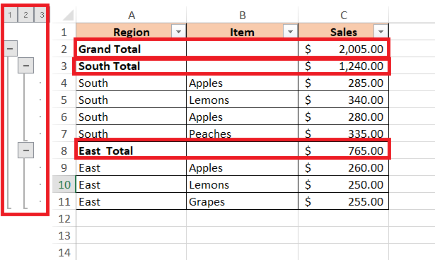Select the East Total cell
Viewport: 435px width, 260px height.
(132, 150)
